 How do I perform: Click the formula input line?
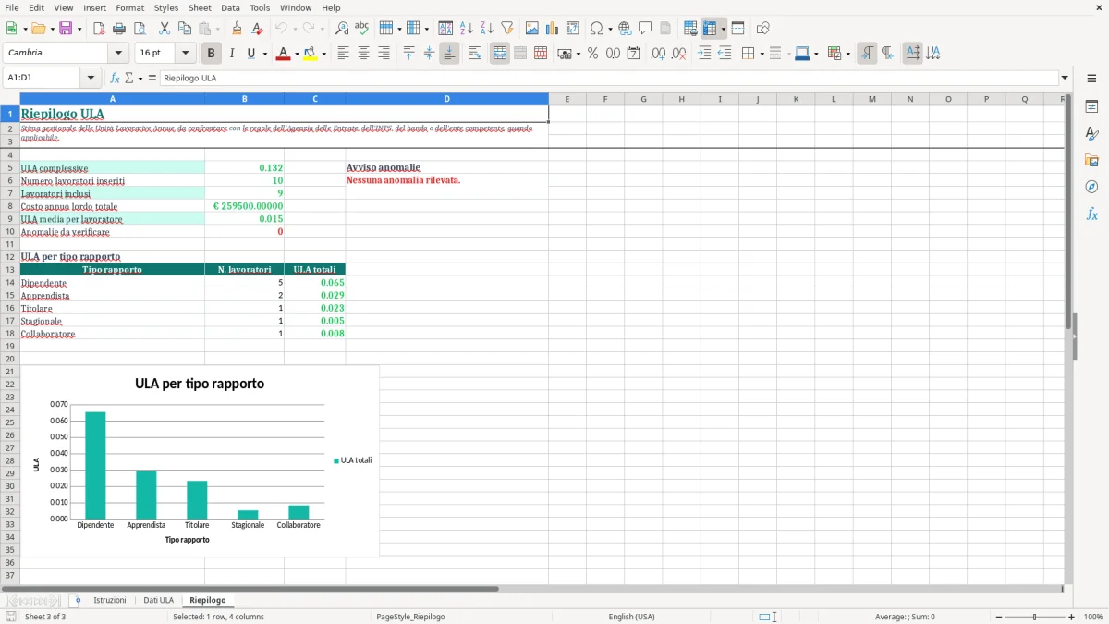[609, 79]
